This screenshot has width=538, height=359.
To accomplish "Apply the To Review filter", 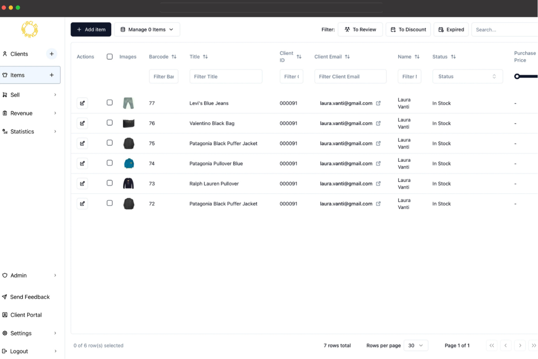I will [x=360, y=29].
